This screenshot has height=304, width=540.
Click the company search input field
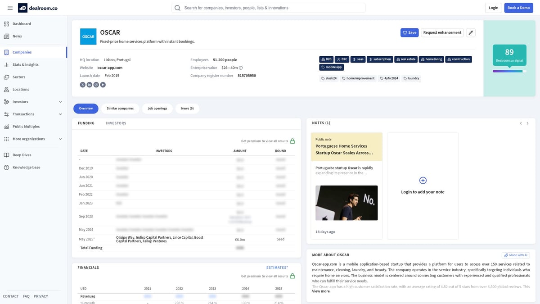[x=267, y=8]
